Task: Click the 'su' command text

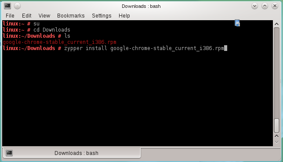Action: coord(36,24)
